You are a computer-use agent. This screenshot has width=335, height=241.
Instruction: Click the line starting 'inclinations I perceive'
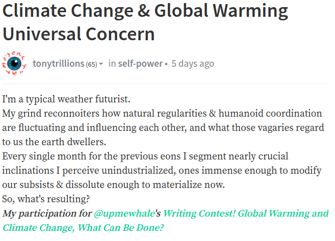[x=162, y=171]
